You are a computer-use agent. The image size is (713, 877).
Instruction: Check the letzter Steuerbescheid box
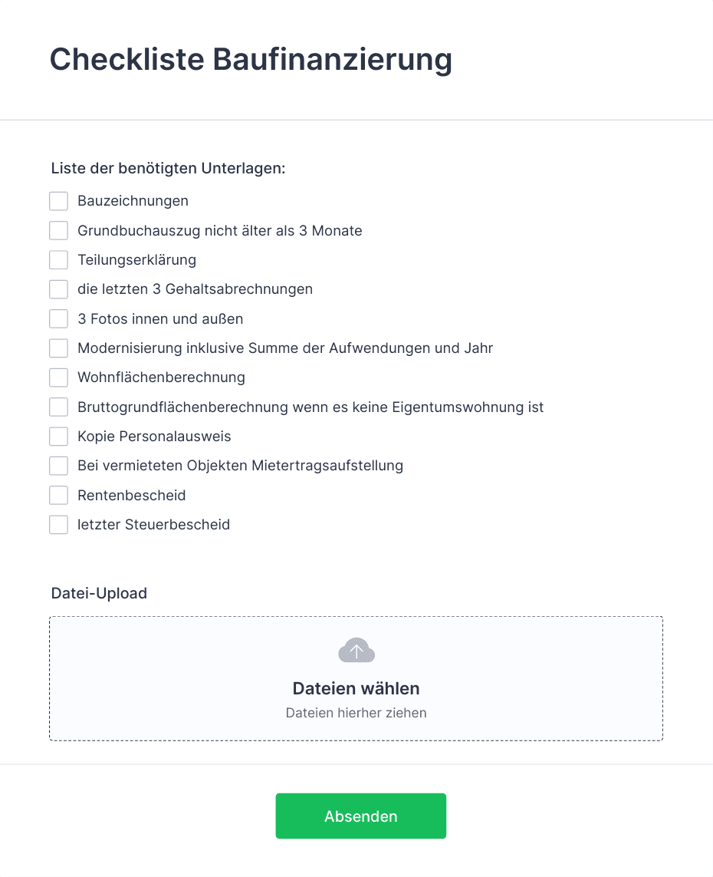(x=59, y=525)
